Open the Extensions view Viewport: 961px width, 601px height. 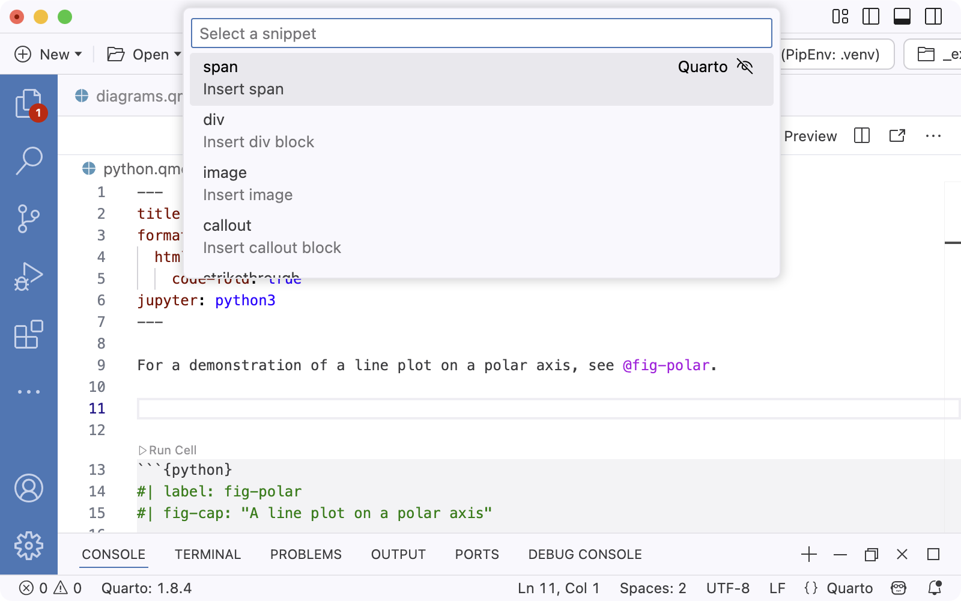coord(29,334)
